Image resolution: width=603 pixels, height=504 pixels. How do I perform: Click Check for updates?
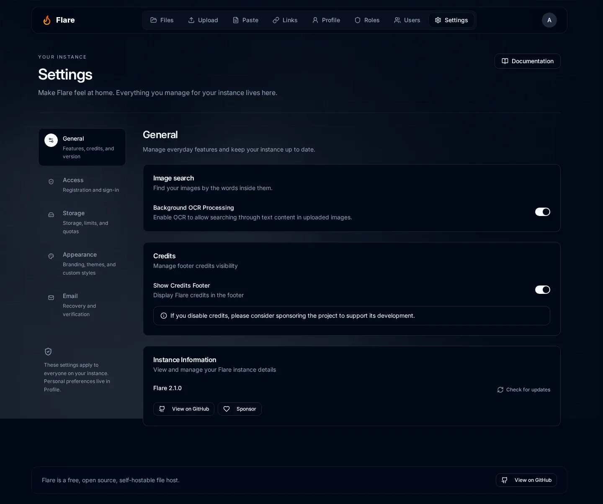point(524,390)
